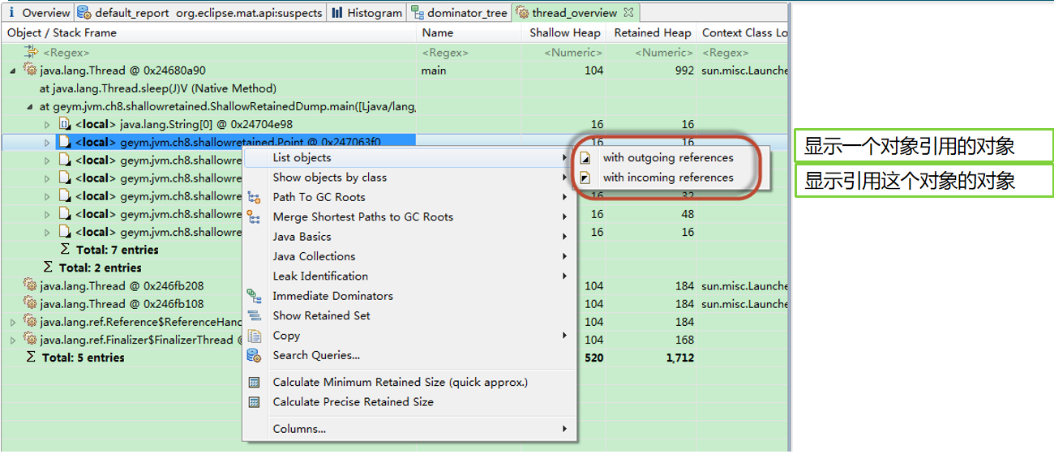1054x454 pixels.
Task: Click the Merge Shortest Paths icon
Action: coord(255,217)
